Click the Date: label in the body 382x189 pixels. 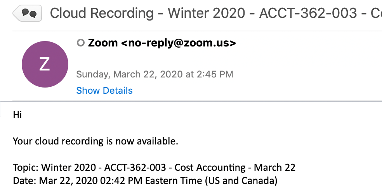pyautogui.click(x=24, y=180)
